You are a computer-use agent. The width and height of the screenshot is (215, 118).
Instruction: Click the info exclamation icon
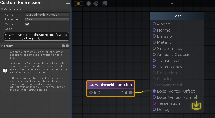pos(5,71)
